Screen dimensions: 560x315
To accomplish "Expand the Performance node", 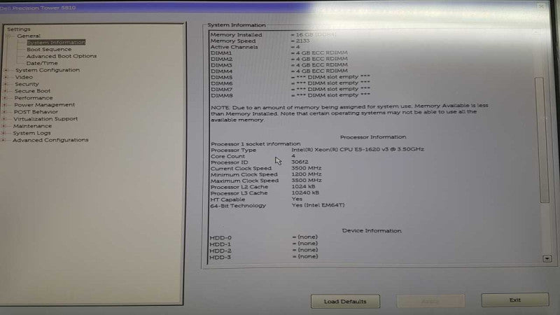I will 5,98.
